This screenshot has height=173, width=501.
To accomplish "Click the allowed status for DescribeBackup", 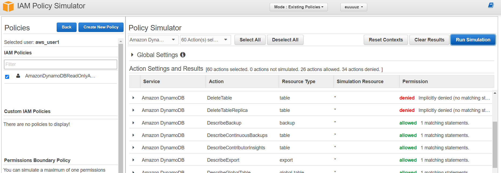I will point(408,123).
